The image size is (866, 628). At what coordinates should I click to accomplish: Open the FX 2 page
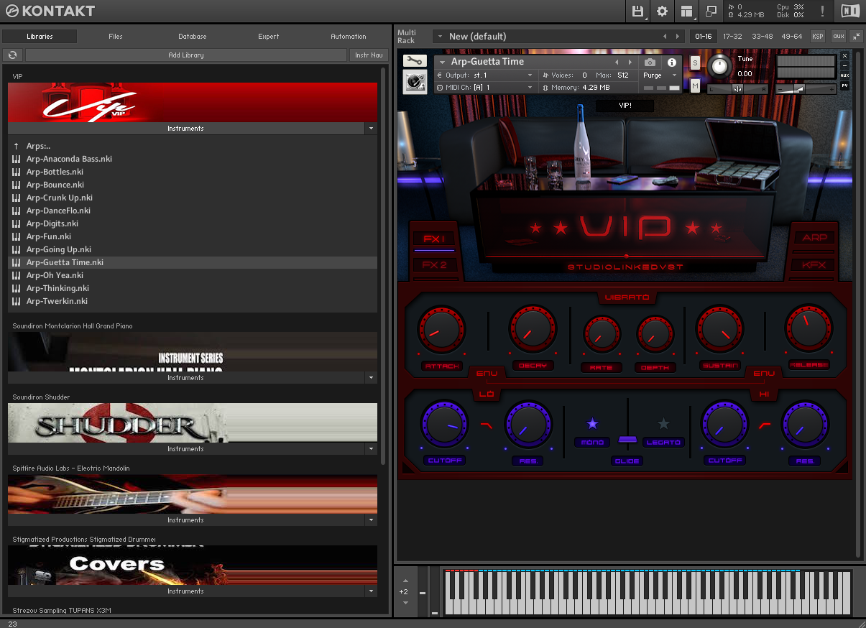click(434, 265)
